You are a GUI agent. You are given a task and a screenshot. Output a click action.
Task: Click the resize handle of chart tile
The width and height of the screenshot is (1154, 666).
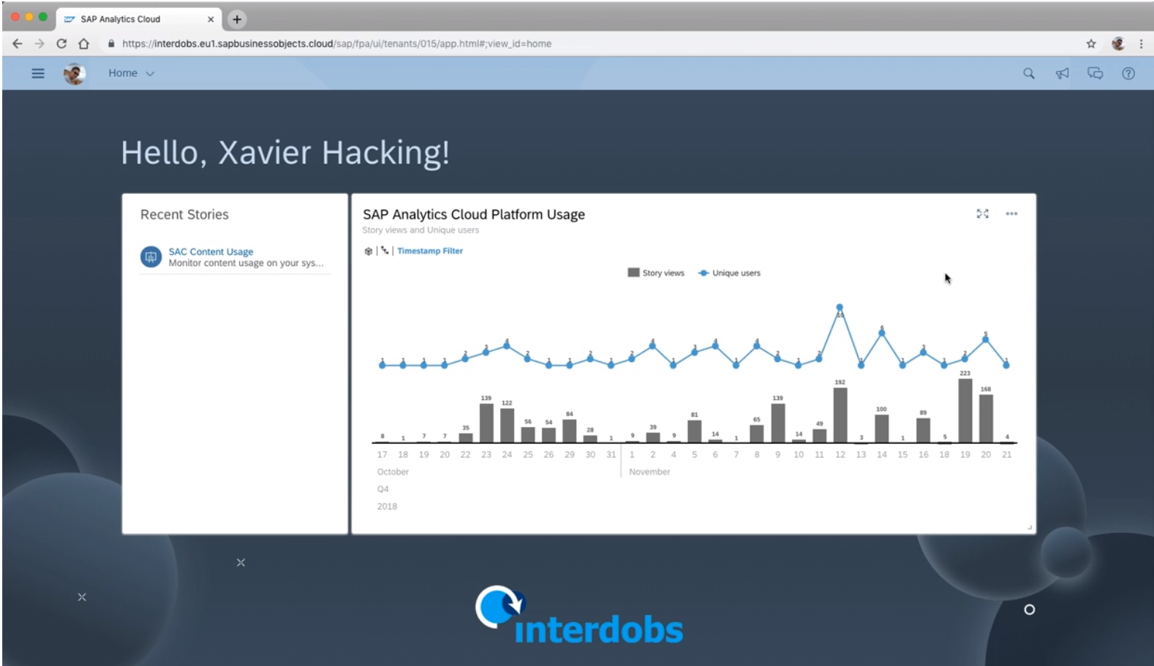click(x=1030, y=527)
